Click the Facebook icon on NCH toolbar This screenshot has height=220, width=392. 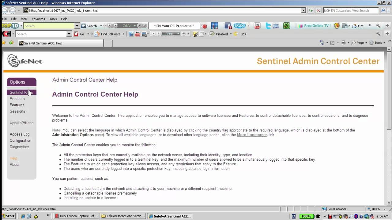(x=131, y=34)
